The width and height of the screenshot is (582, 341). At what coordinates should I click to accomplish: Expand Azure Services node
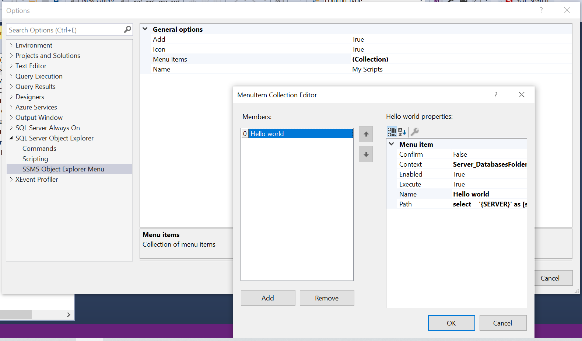(11, 107)
